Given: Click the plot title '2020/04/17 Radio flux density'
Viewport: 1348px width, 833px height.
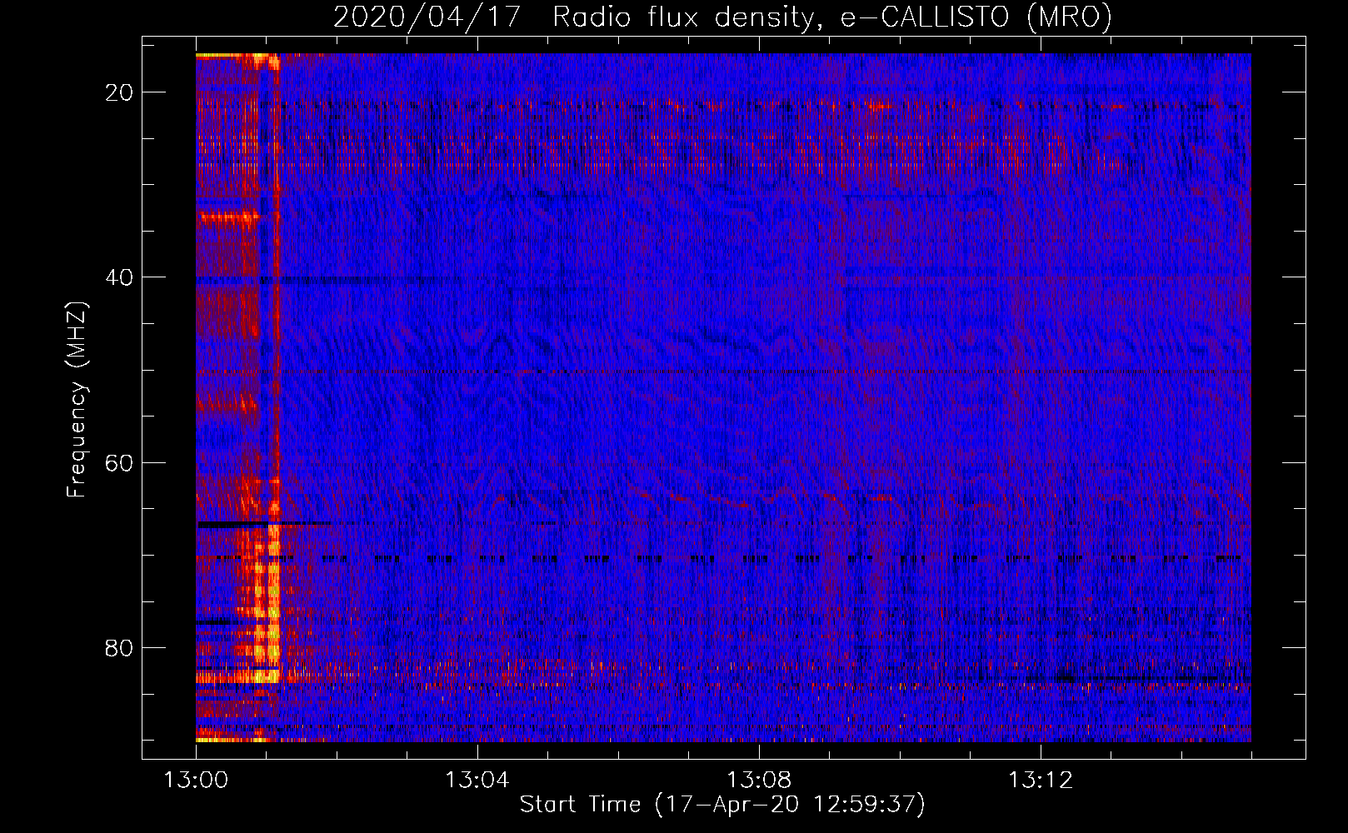Looking at the screenshot, I should point(722,17).
